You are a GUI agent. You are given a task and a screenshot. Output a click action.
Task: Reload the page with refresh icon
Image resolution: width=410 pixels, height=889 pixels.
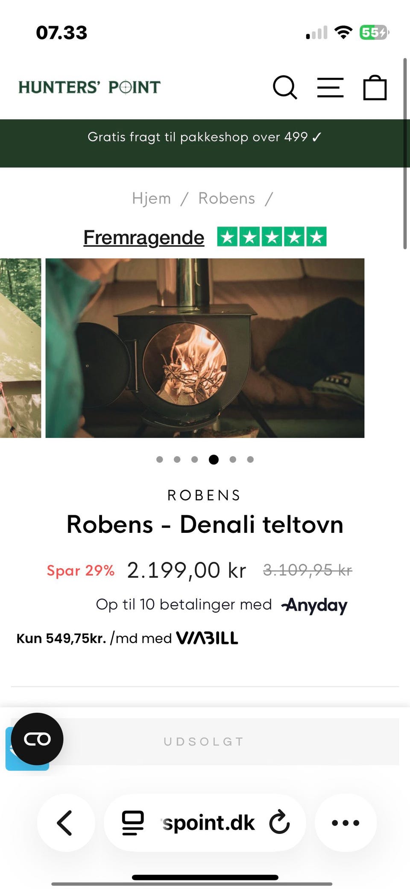tap(279, 822)
